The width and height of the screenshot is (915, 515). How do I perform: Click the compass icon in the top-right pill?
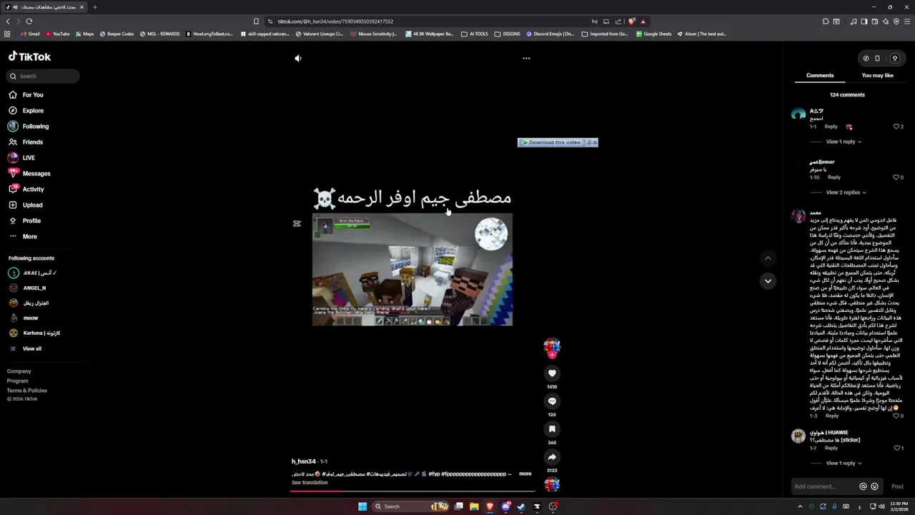pos(866,59)
